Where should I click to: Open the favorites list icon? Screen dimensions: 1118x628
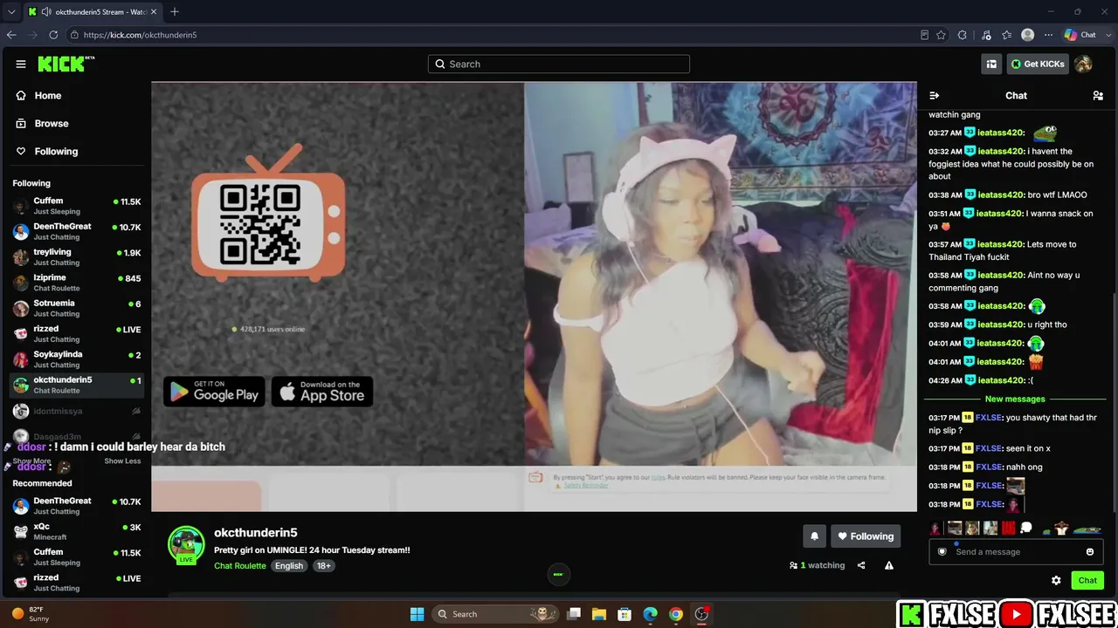[1007, 35]
